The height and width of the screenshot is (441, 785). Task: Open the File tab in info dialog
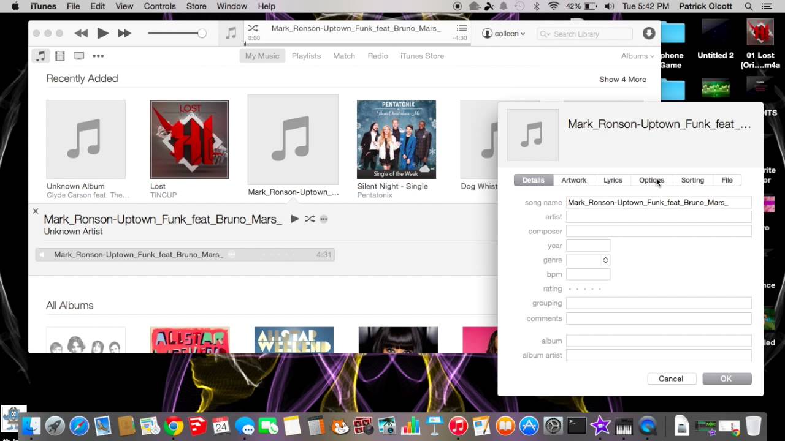click(727, 180)
